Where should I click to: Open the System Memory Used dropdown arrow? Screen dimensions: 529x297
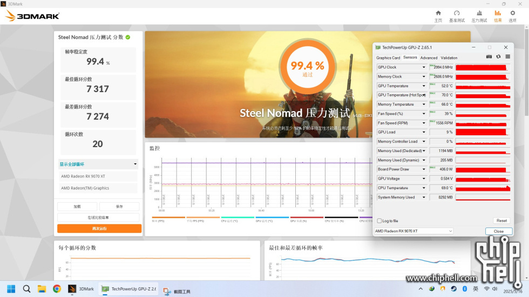tap(424, 197)
